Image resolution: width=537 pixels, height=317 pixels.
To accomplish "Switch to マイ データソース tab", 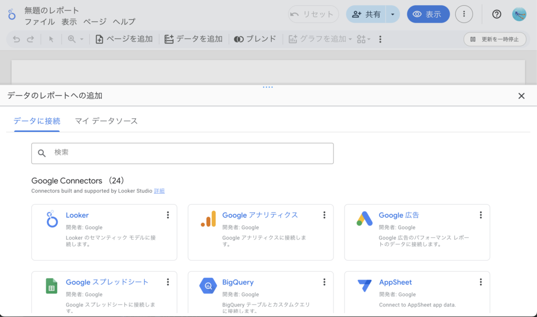I will (106, 121).
